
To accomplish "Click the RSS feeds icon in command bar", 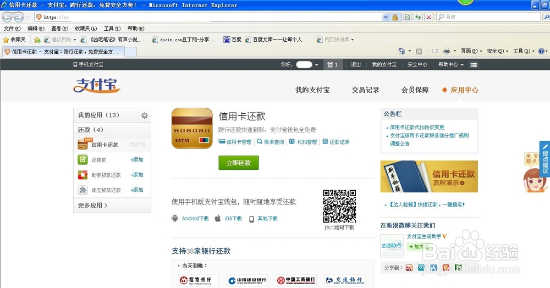I will 419,51.
